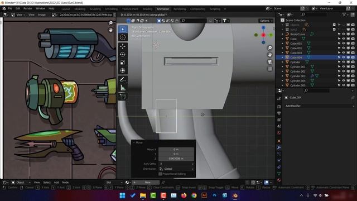The image size is (357, 201).
Task: Open the Render menu
Action: (28, 8)
